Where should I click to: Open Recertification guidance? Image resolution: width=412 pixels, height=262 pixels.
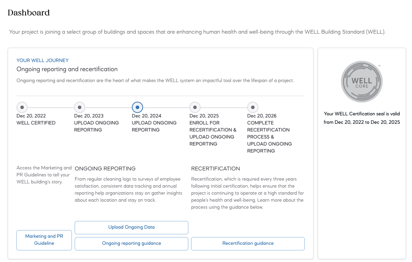pos(248,244)
